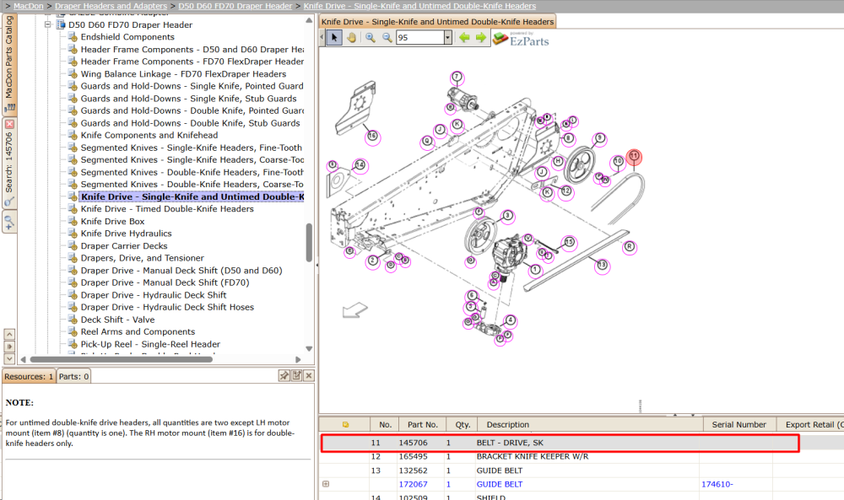The image size is (844, 500).
Task: Click the blue GUIDE BELT description link
Action: click(499, 485)
